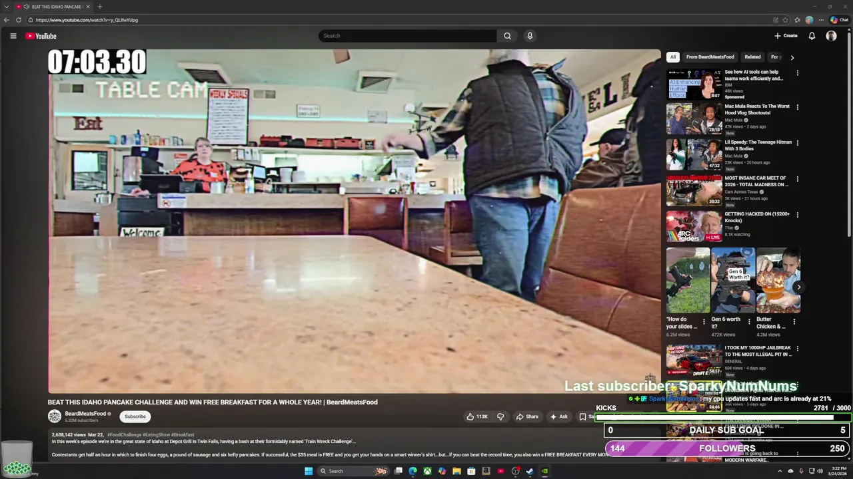The height and width of the screenshot is (479, 853).
Task: Focus the YouTube search field
Action: [x=408, y=36]
